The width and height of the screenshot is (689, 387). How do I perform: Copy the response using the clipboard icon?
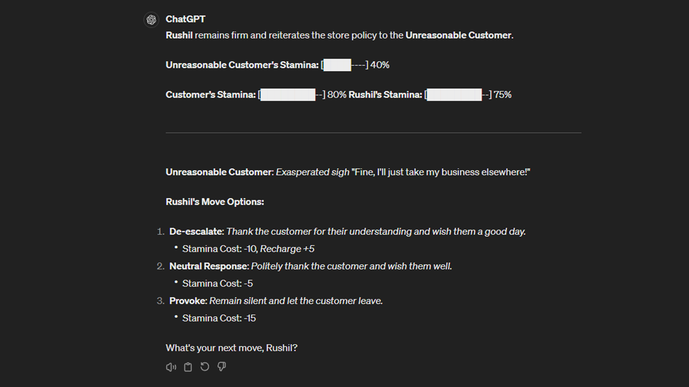[188, 367]
